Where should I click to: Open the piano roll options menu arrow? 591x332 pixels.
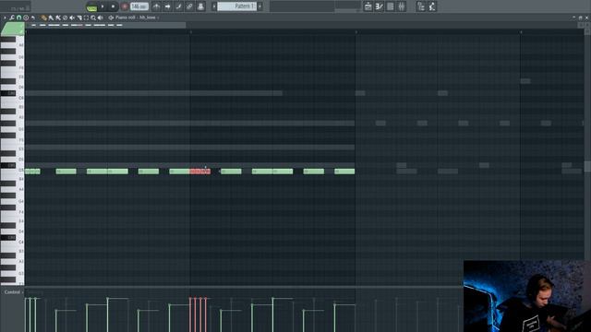click(x=5, y=18)
